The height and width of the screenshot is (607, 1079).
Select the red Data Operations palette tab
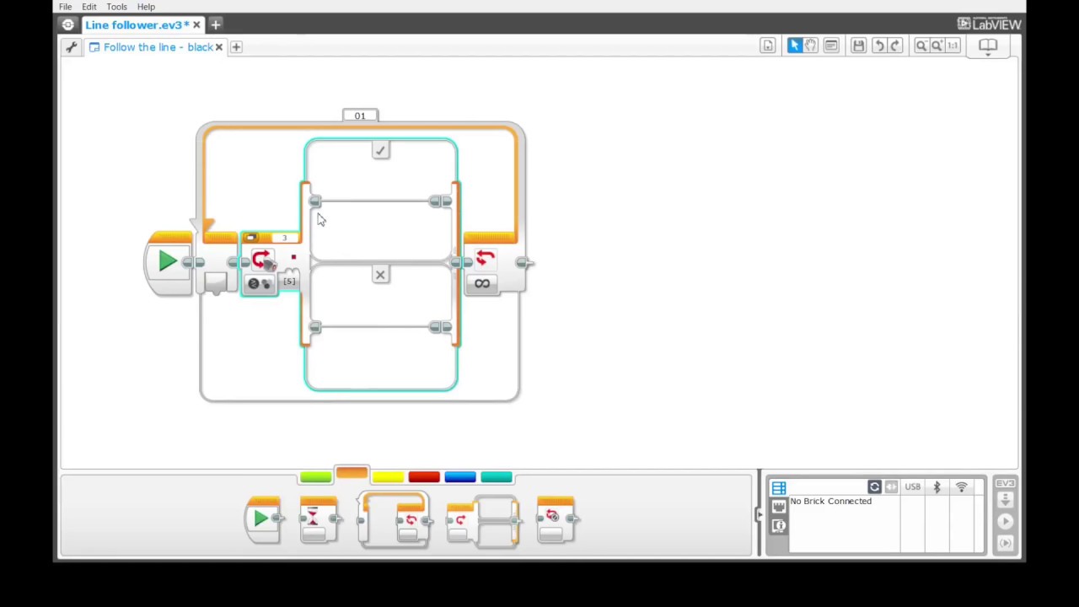(424, 478)
